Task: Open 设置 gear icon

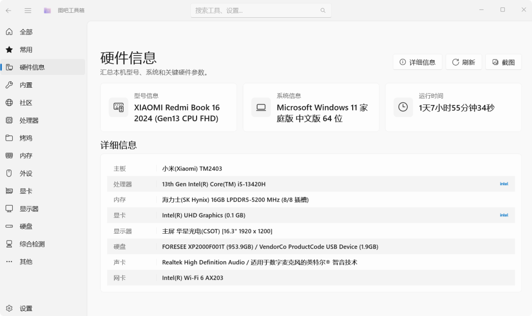Action: tap(9, 308)
